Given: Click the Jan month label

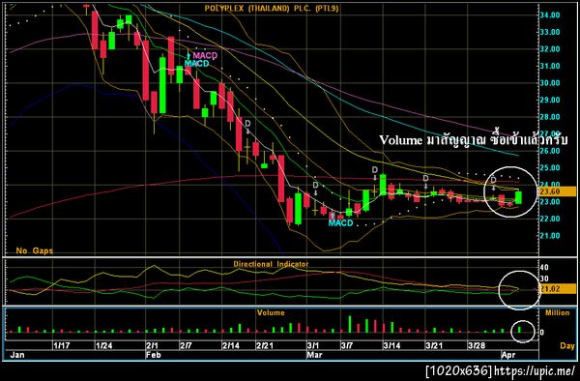Looking at the screenshot, I should [17, 355].
